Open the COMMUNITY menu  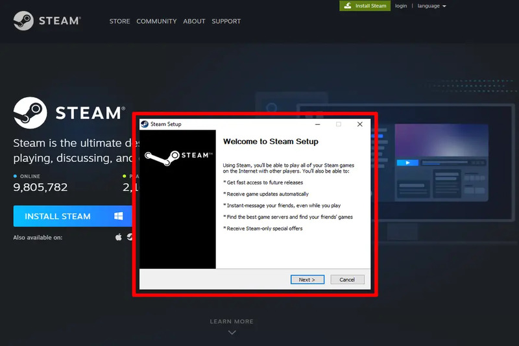(x=156, y=21)
